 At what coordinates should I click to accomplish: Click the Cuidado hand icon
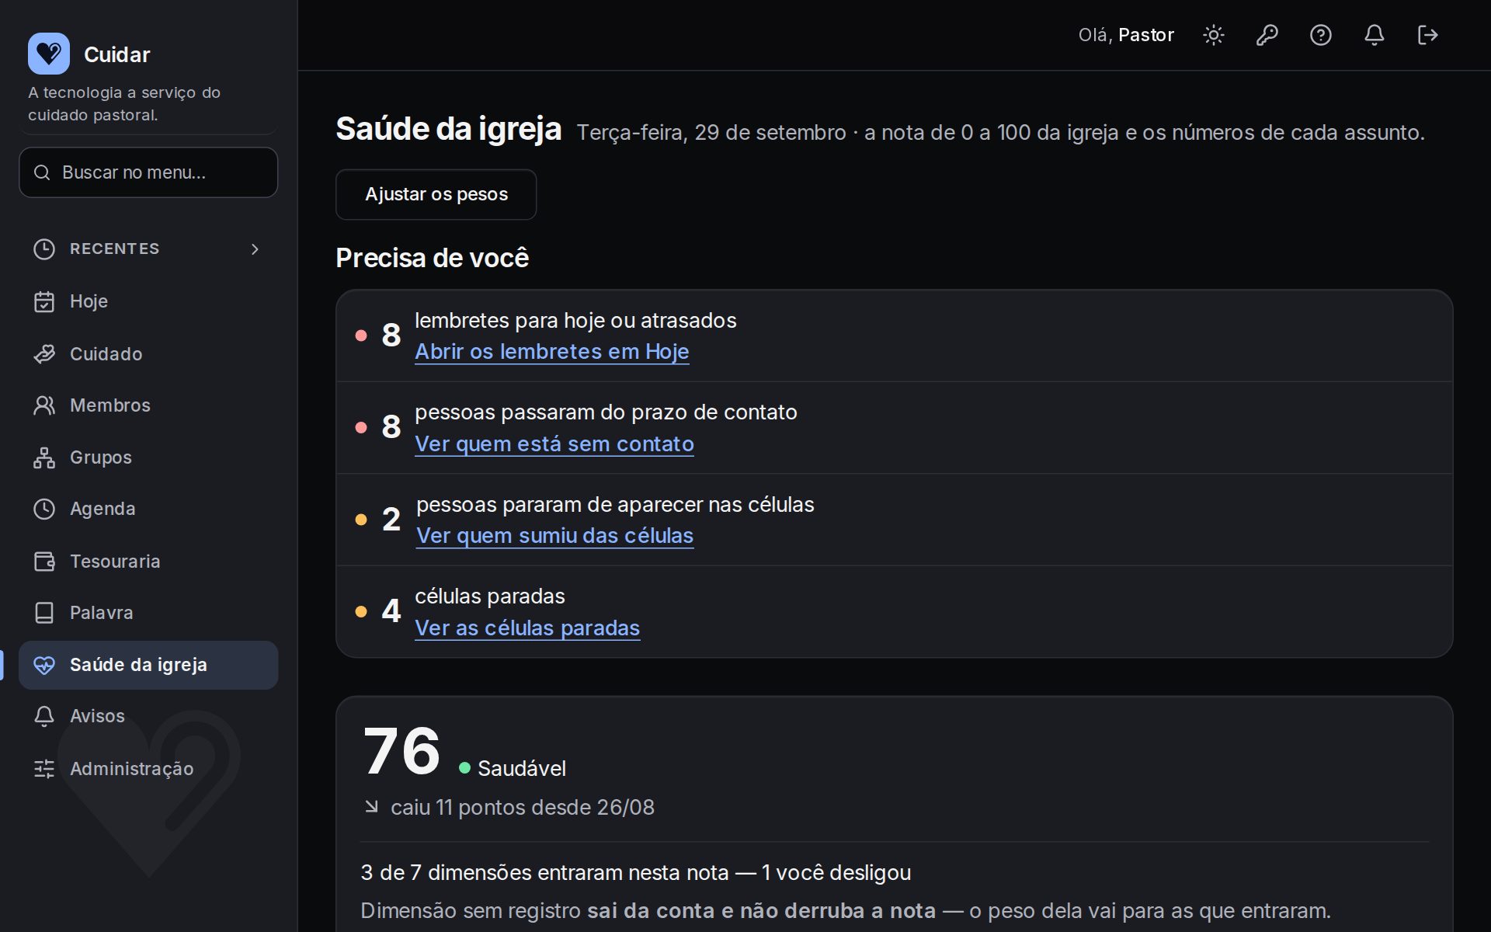point(44,353)
